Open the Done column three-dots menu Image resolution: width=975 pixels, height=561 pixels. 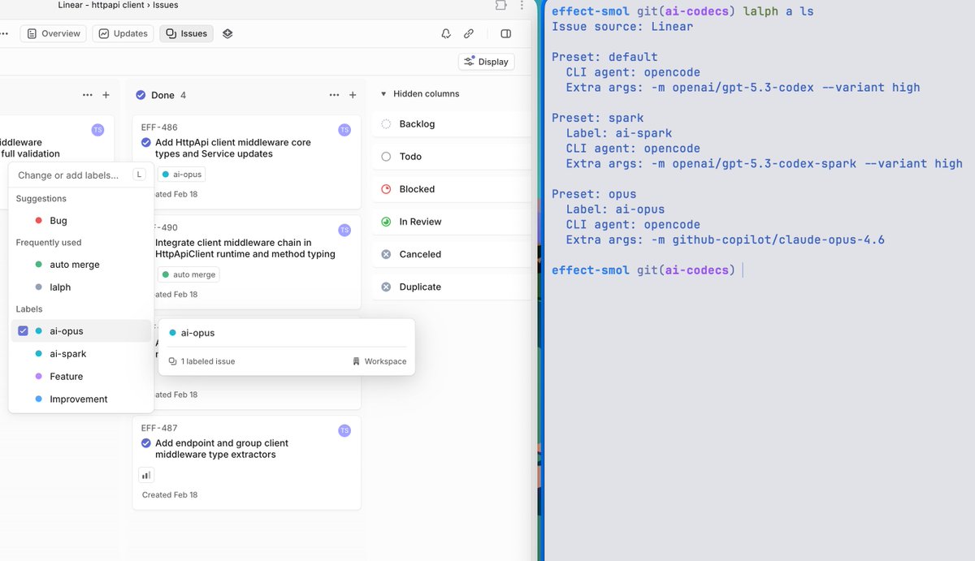tap(334, 95)
